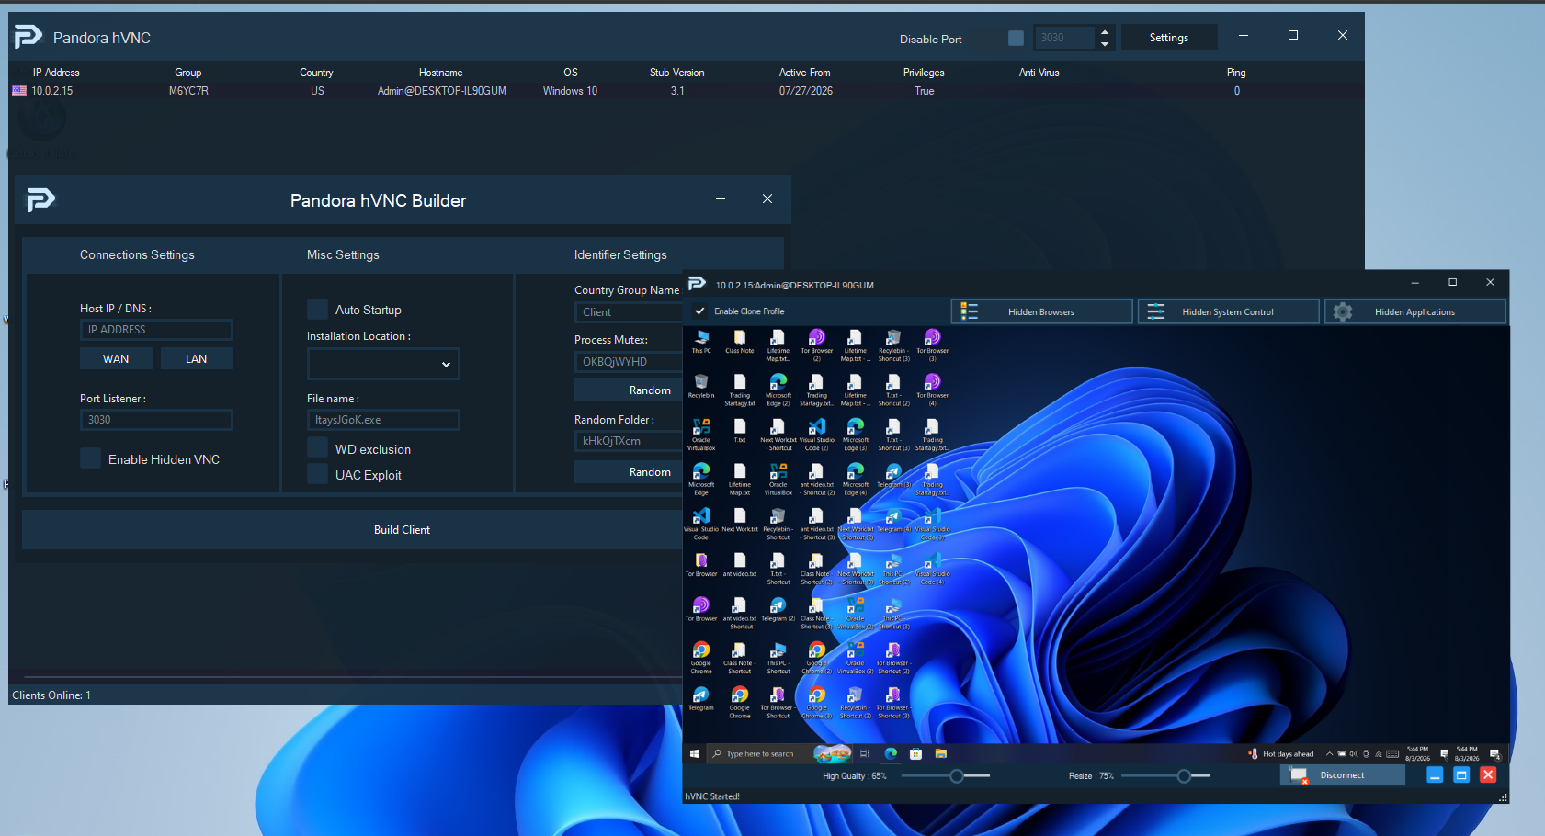Screen dimensions: 1545x836
Task: Select the Visual Studio Code (2) shortcut
Action: tap(816, 435)
